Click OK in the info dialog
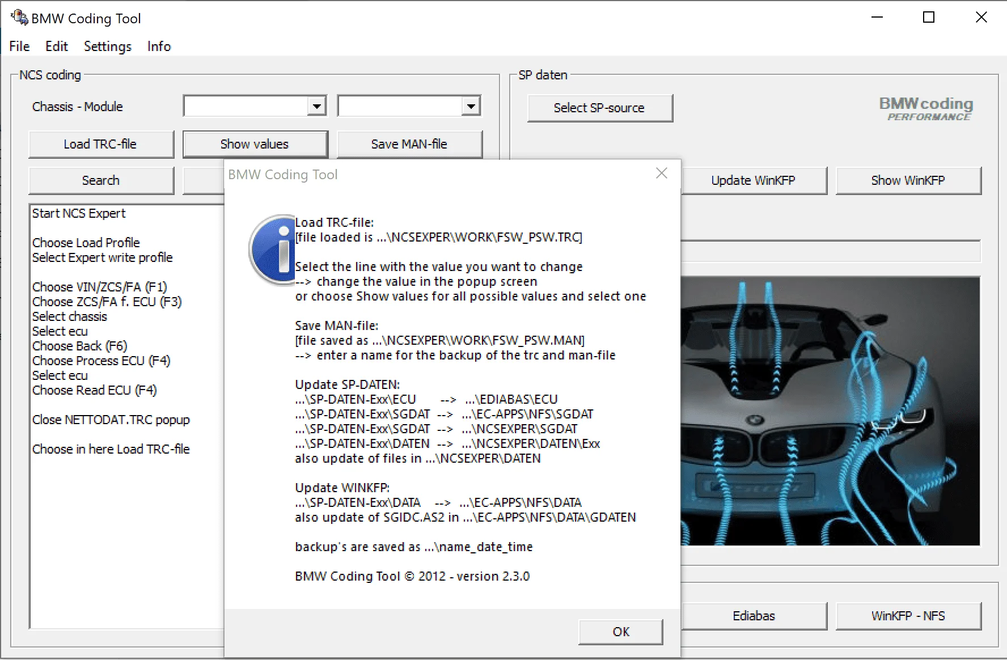Viewport: 1007px width, 660px height. pos(621,632)
